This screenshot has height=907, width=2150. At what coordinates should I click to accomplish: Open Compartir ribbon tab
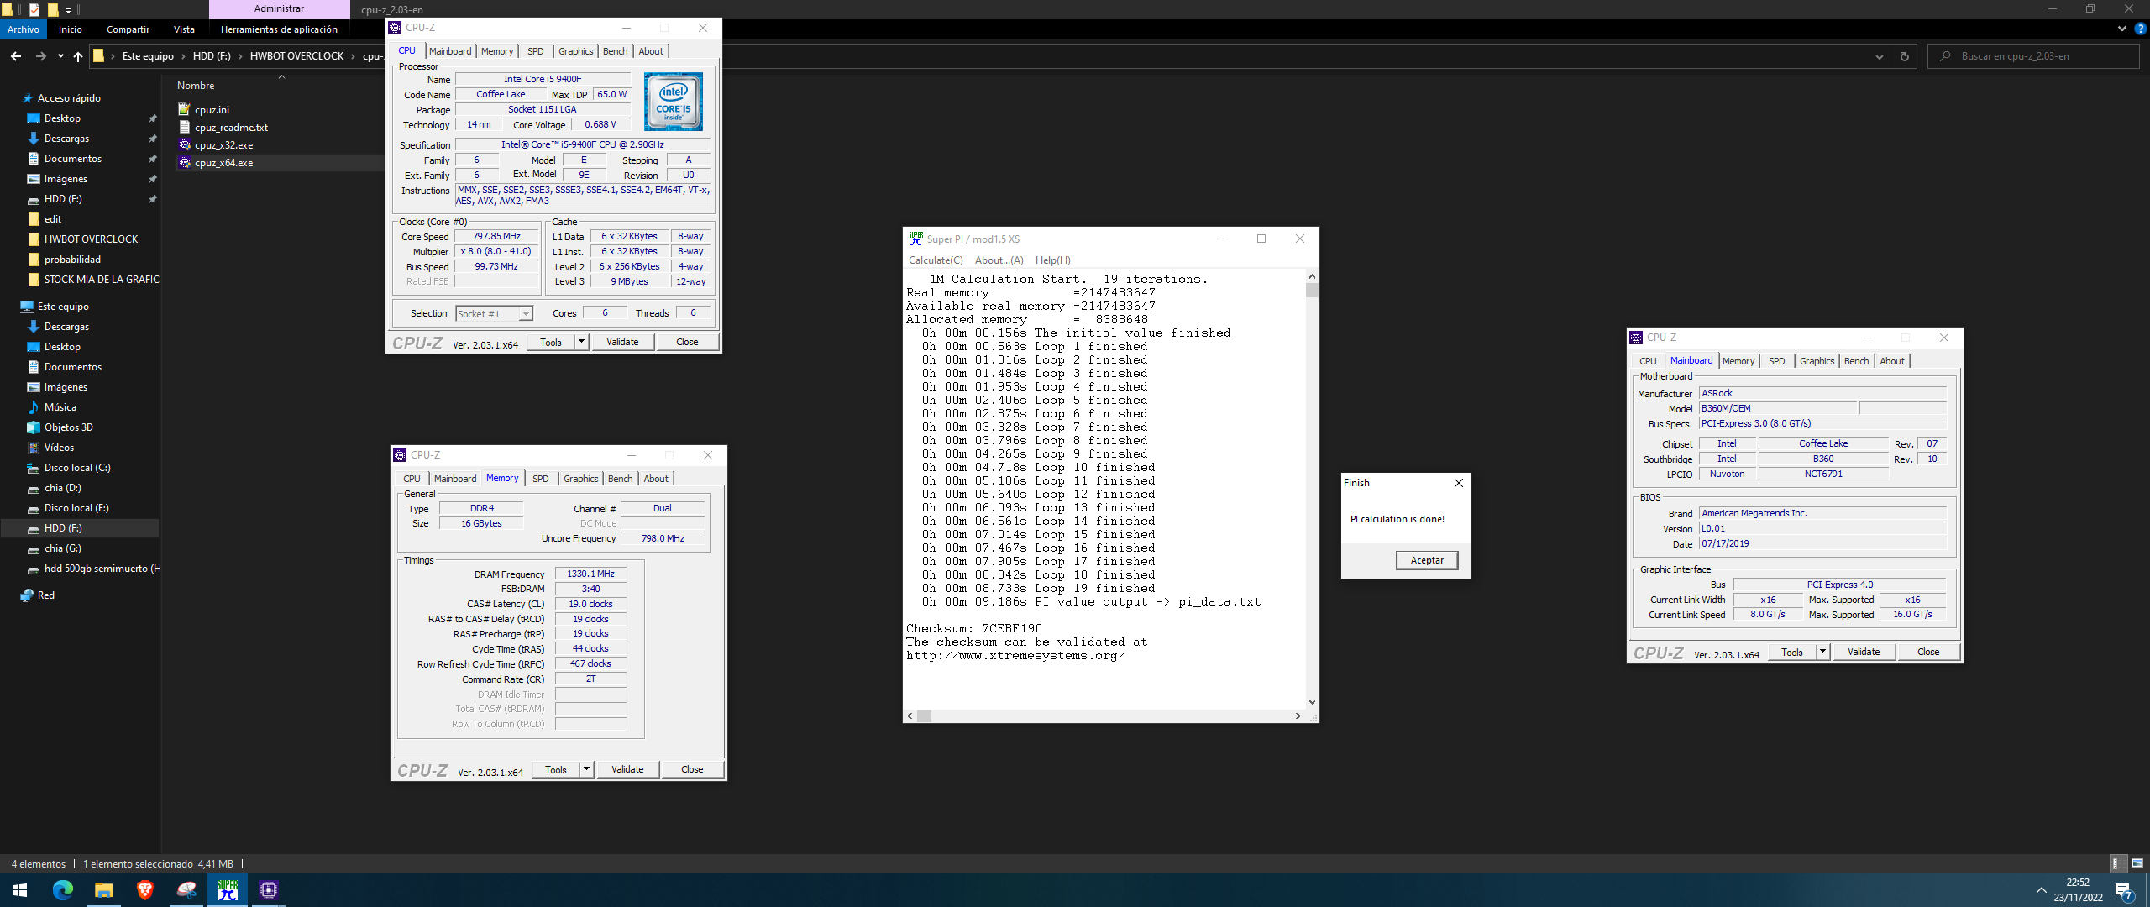pyautogui.click(x=128, y=29)
